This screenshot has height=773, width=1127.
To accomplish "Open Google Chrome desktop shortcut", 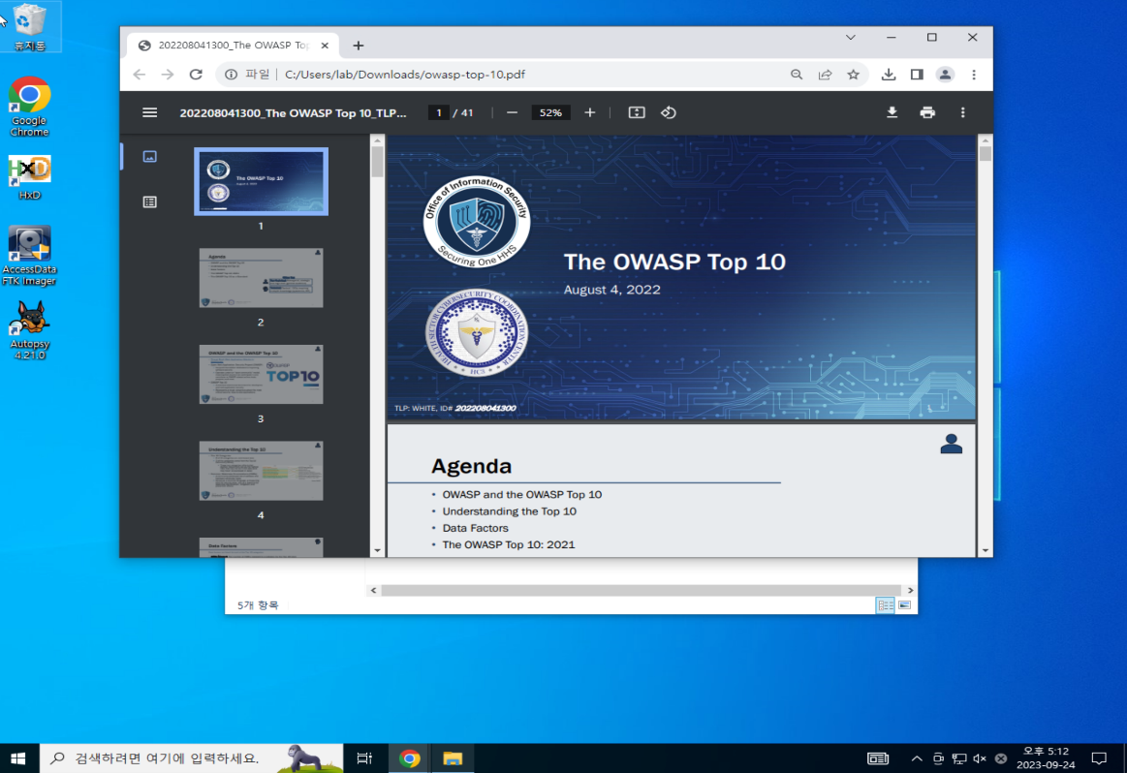I will tap(29, 107).
